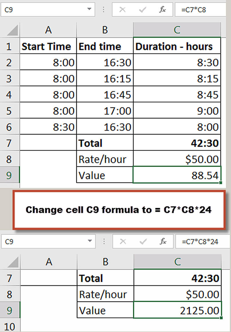This screenshot has height=332, width=231.
Task: Select column C header in the top sheet
Action: click(177, 30)
